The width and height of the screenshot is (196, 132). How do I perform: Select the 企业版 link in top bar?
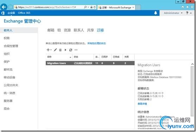pyautogui.click(x=11, y=13)
